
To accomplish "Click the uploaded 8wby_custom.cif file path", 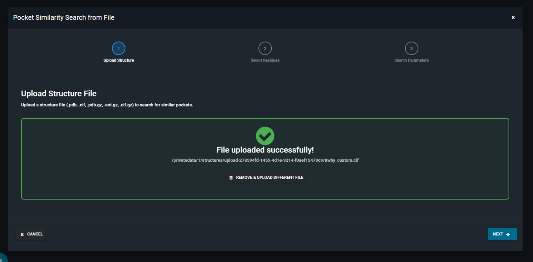I will pyautogui.click(x=265, y=160).
